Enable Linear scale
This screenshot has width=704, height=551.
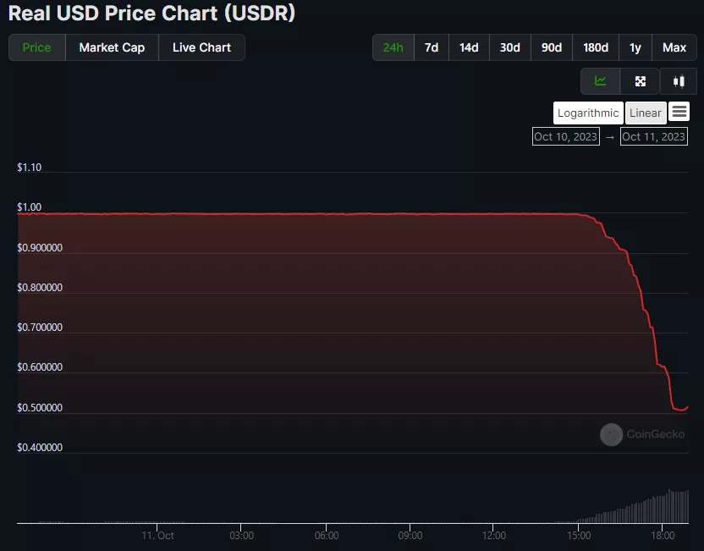tap(645, 113)
